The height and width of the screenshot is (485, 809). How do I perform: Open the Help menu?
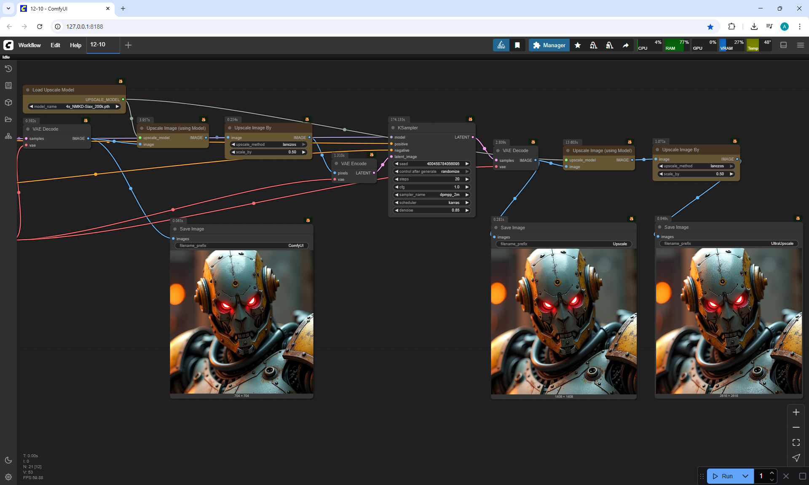tap(75, 45)
